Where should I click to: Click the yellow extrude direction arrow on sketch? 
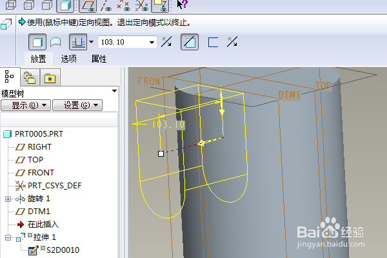(210, 141)
